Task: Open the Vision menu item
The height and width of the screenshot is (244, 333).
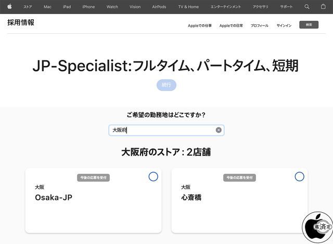Action: [135, 7]
